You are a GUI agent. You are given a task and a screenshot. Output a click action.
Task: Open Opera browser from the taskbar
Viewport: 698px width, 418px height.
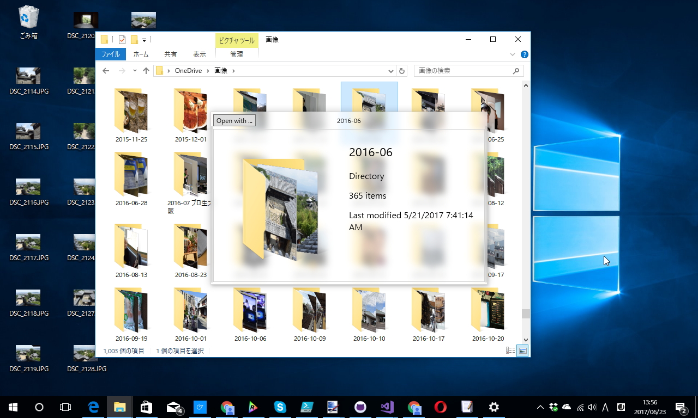tap(441, 407)
